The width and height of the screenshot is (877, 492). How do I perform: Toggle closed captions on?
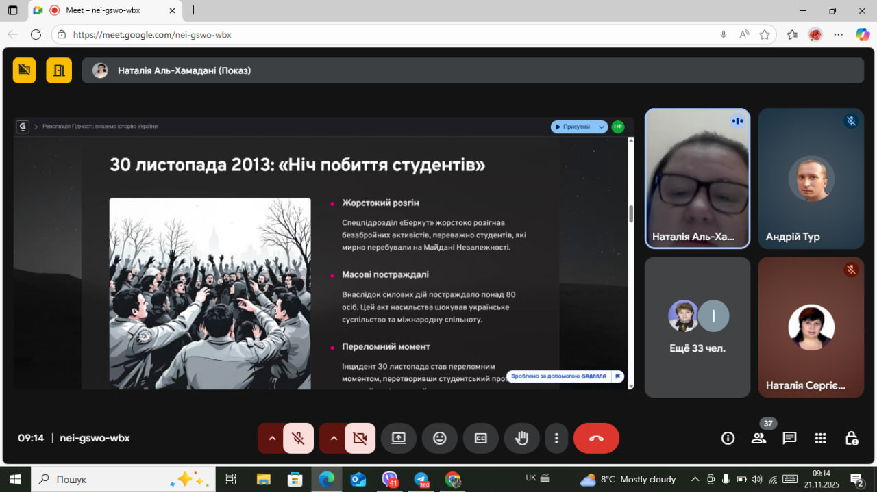pyautogui.click(x=481, y=439)
